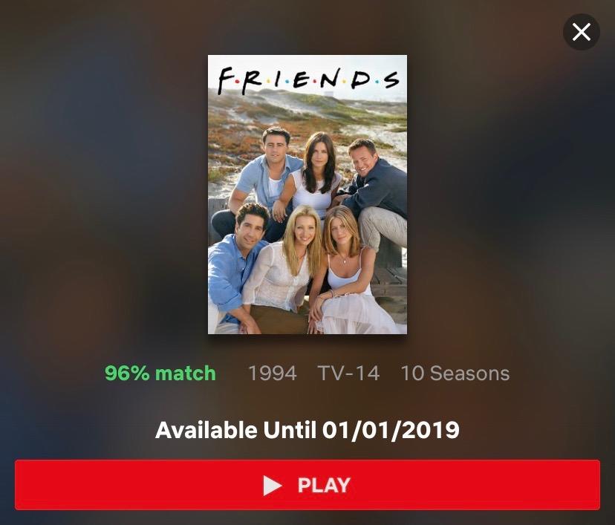Click the white play triangle icon

click(x=272, y=486)
